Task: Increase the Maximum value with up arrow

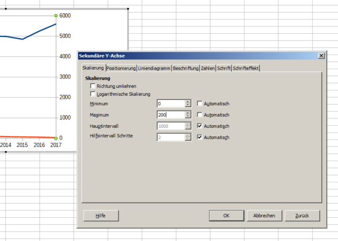Action: (x=187, y=113)
